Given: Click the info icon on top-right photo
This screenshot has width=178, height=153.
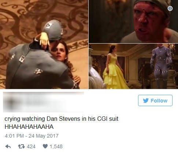Looking at the screenshot, I should 170,8.
